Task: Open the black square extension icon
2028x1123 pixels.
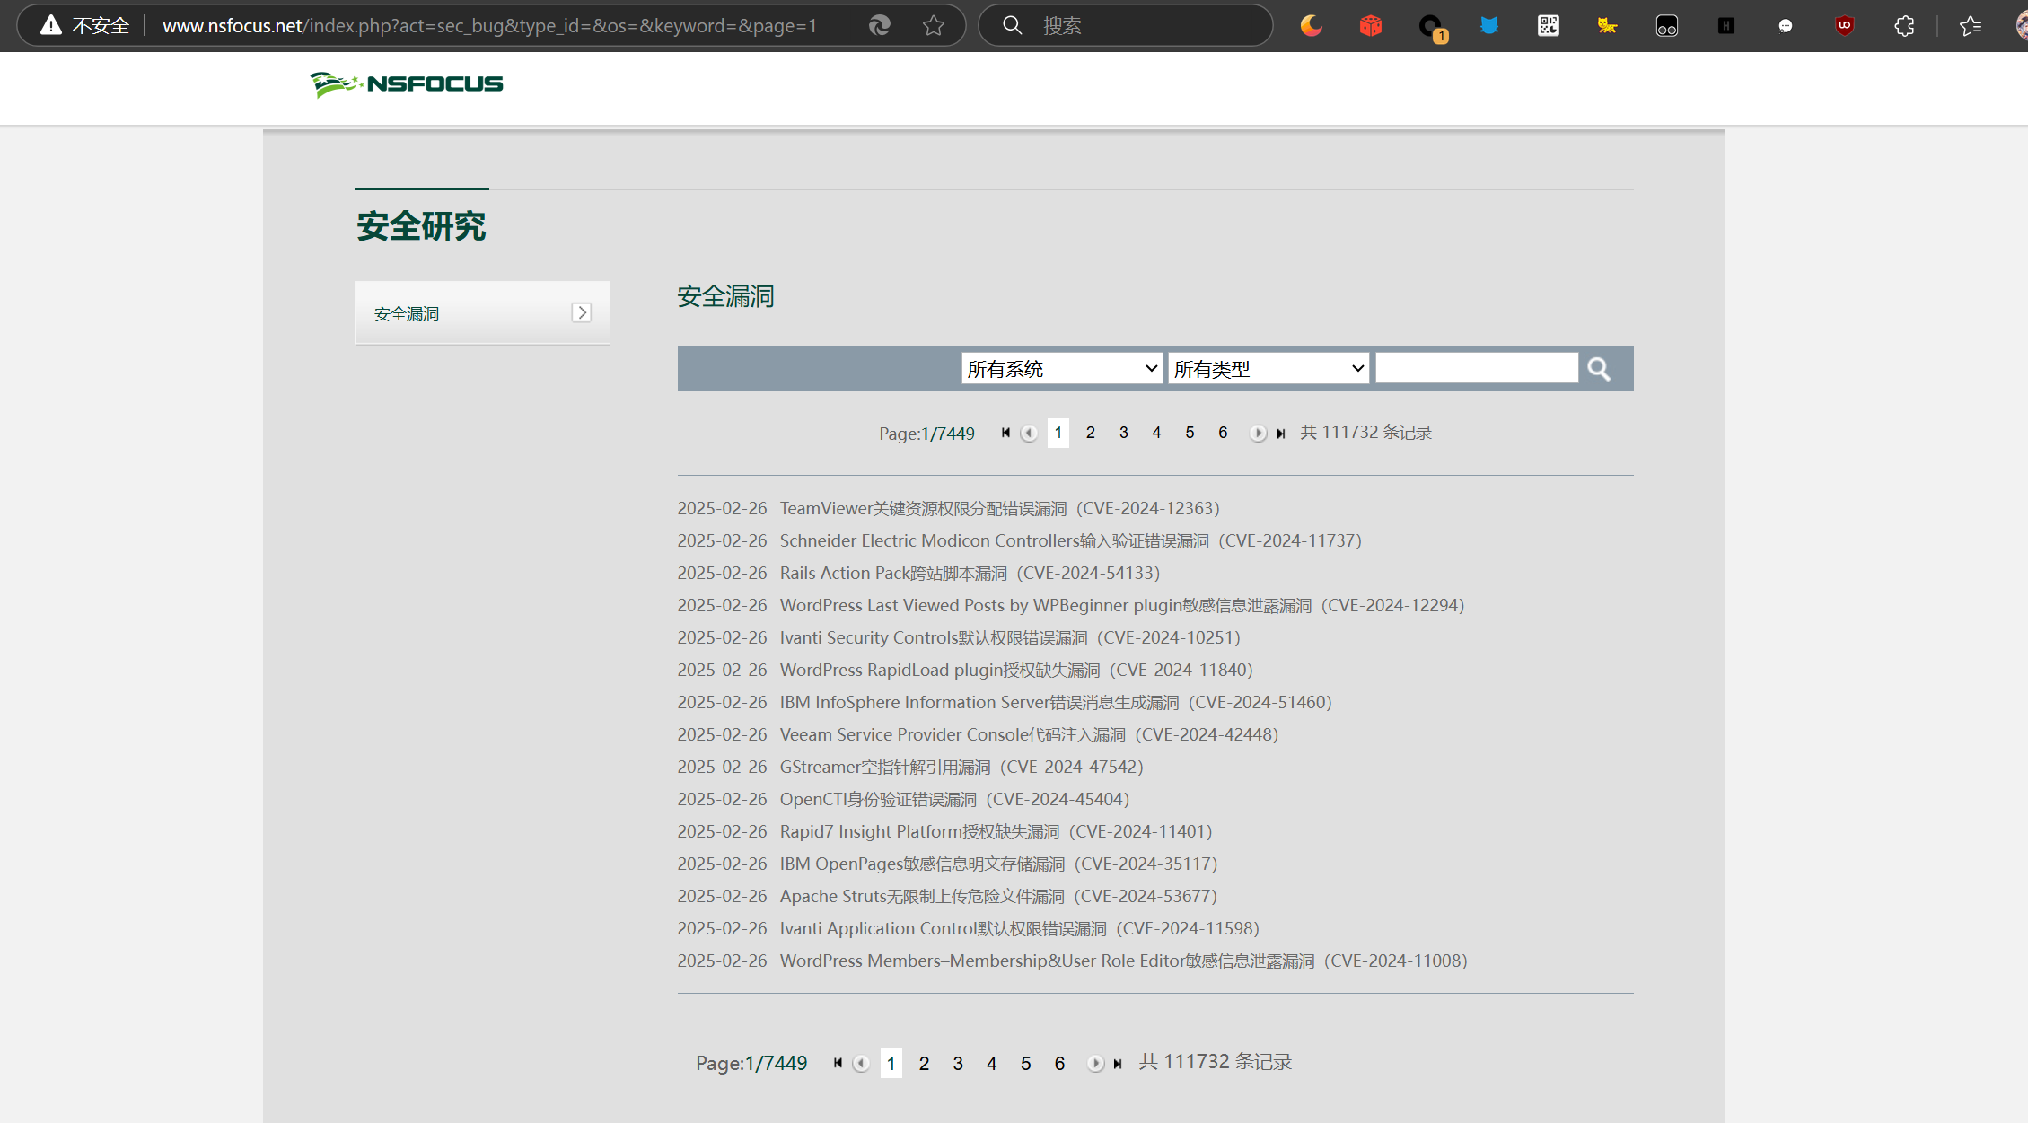Action: (1726, 25)
